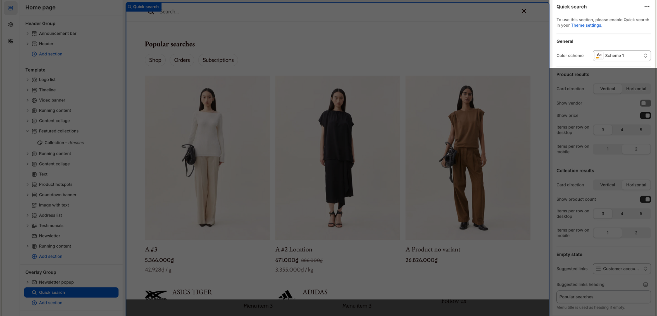The width and height of the screenshot is (657, 316).
Task: Open the App embeds icon in left rail
Action: coord(11,41)
